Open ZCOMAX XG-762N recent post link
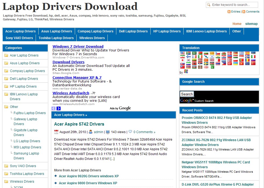The image size is (264, 188). [x=216, y=142]
